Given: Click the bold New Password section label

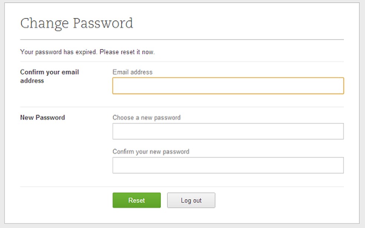Looking at the screenshot, I should (x=42, y=118).
